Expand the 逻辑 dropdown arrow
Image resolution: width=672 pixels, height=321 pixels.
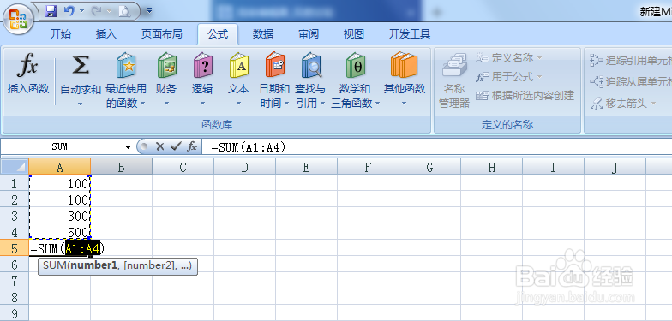pyautogui.click(x=202, y=104)
